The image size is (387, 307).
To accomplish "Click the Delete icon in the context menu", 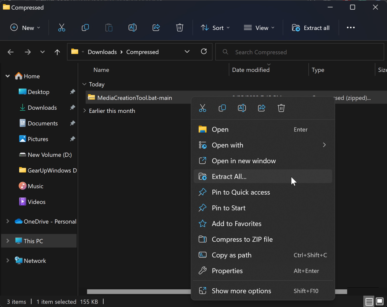I will point(281,108).
